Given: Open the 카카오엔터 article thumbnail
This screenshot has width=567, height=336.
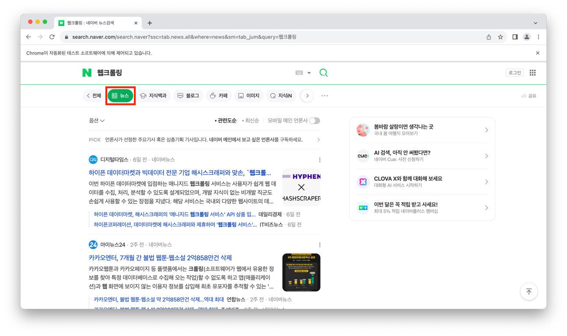Looking at the screenshot, I should pos(301,273).
